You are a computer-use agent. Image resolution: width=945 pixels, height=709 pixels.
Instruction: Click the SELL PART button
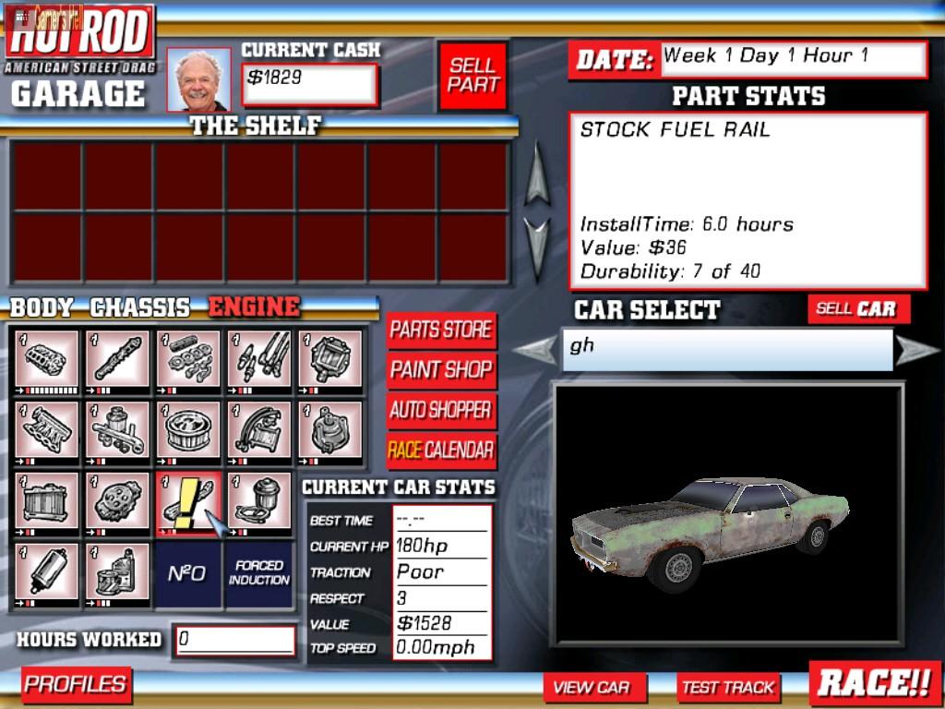tap(472, 76)
